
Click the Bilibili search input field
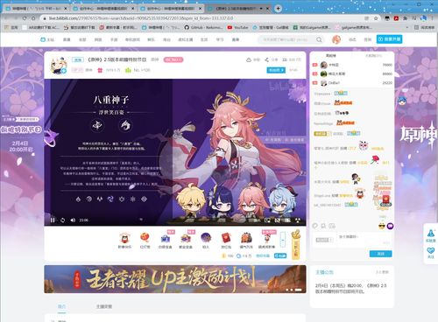coord(287,39)
